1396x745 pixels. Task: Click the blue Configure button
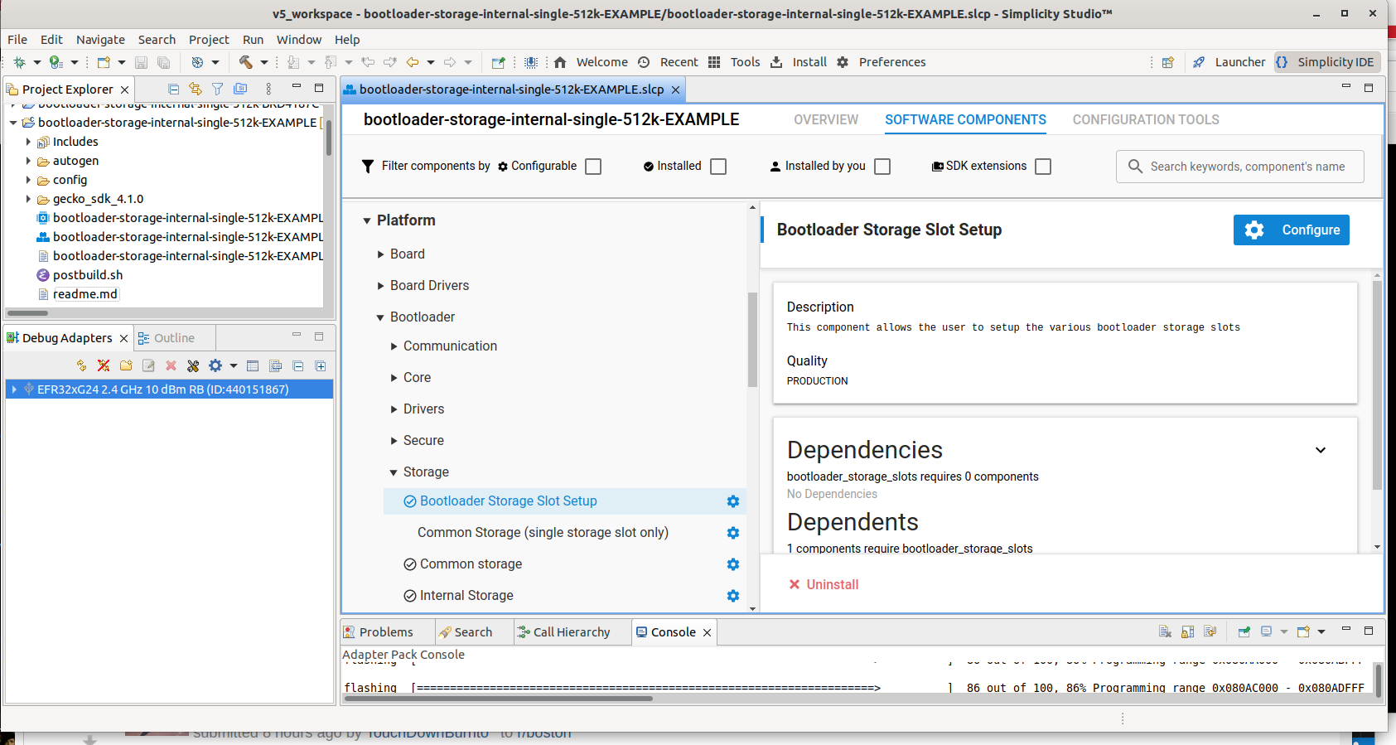1291,230
